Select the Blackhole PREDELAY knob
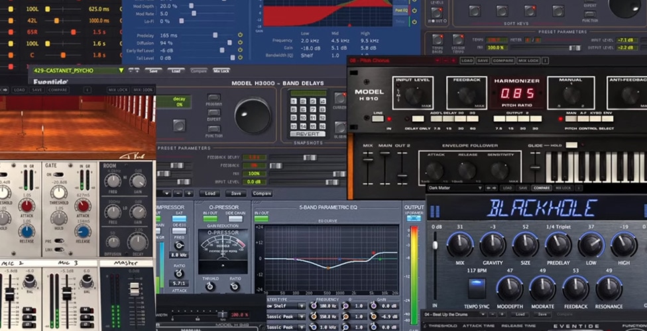The width and height of the screenshot is (647, 331). coord(558,244)
